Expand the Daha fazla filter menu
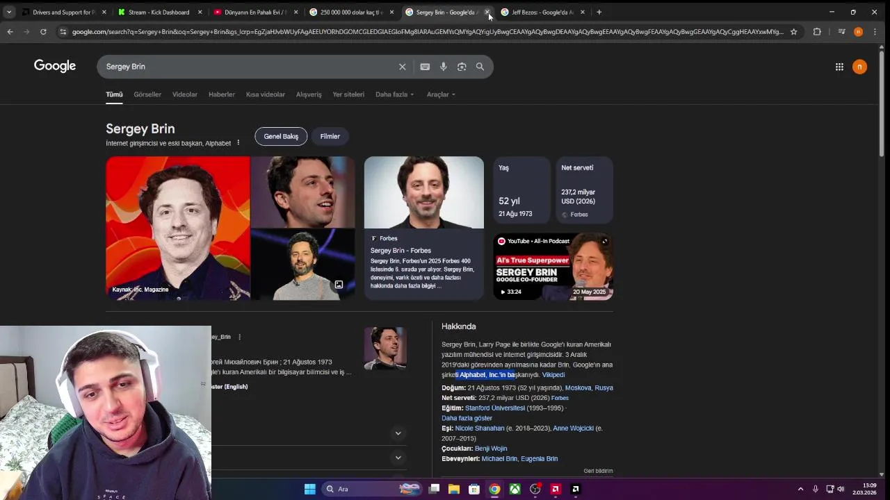Screen dimensions: 890x500 tap(394, 94)
